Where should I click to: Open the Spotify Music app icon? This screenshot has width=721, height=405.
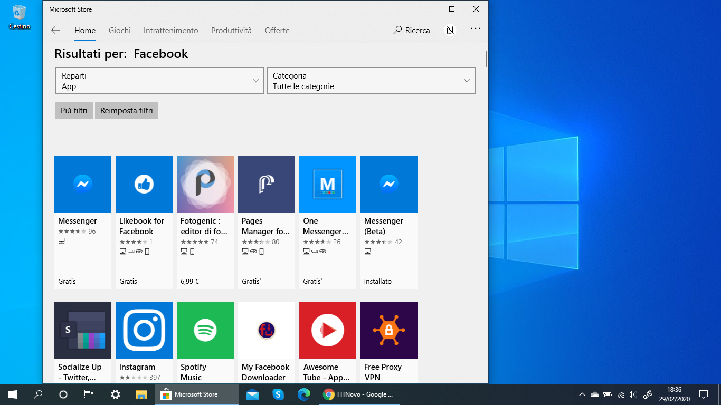tap(205, 330)
